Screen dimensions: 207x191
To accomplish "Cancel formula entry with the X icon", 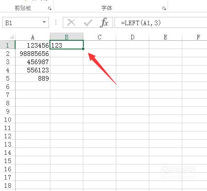I will (x=71, y=22).
